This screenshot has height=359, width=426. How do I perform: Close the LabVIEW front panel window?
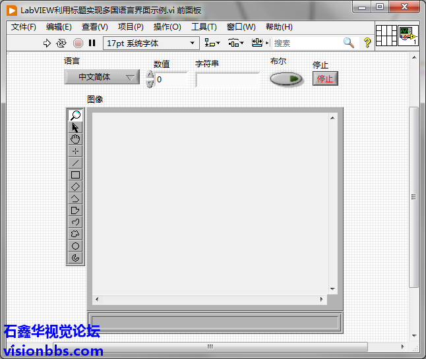pyautogui.click(x=404, y=7)
